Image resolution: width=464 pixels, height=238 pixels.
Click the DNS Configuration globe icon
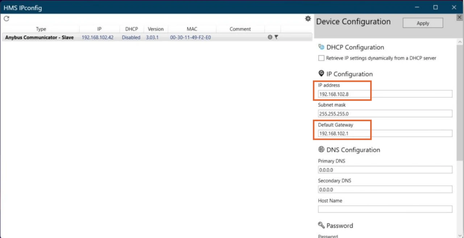pyautogui.click(x=321, y=149)
